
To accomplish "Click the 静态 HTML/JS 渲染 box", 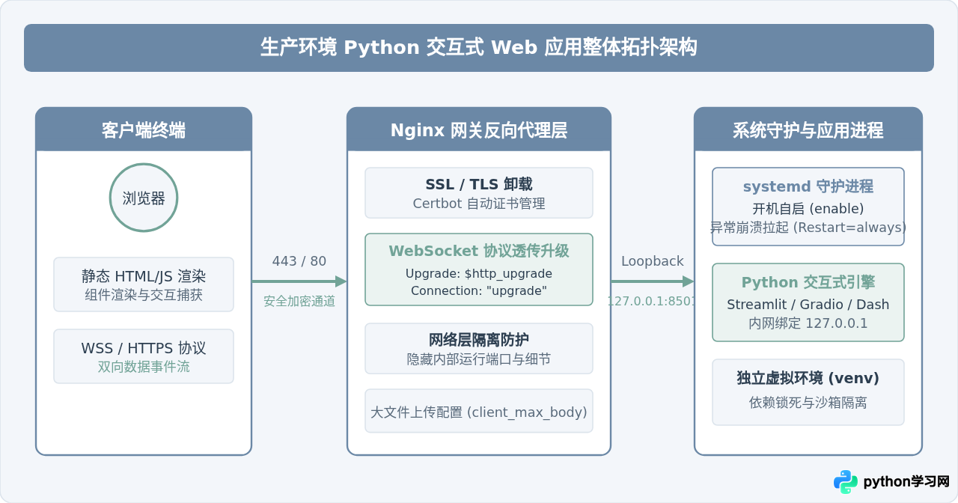I will (x=144, y=284).
